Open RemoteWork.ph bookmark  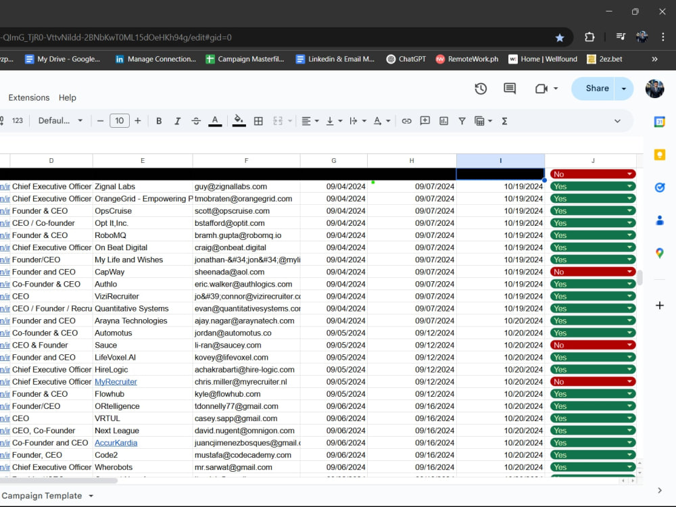coord(467,59)
